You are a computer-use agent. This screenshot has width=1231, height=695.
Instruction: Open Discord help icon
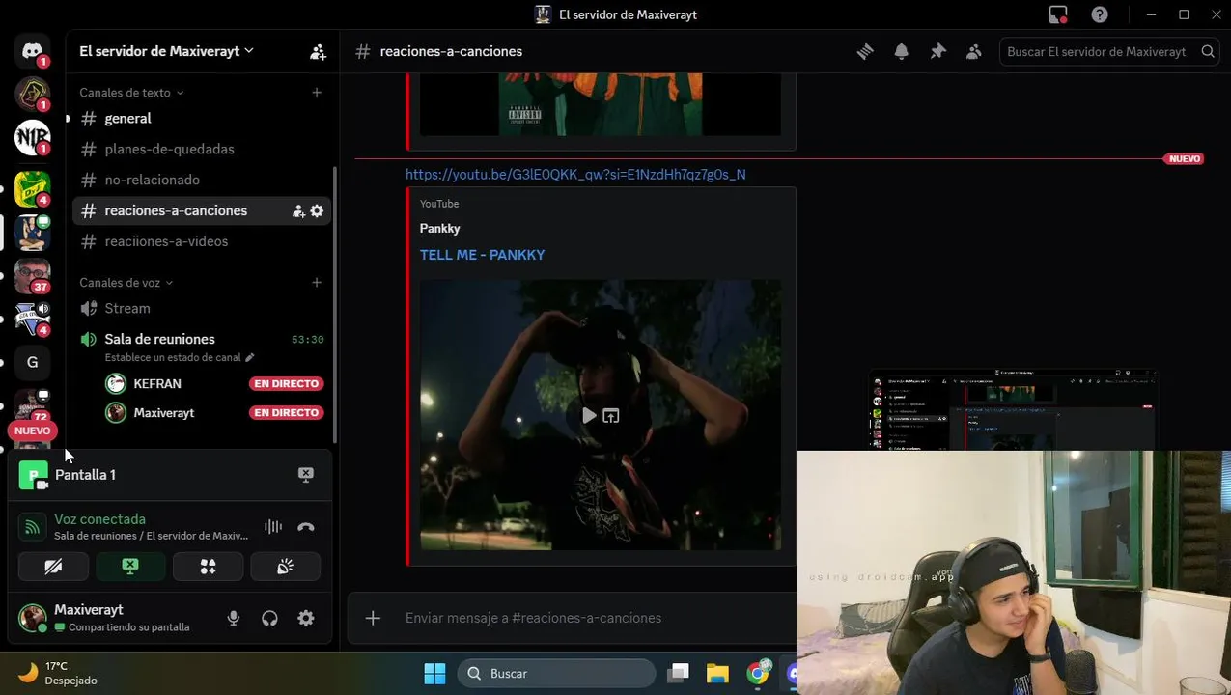click(1100, 14)
